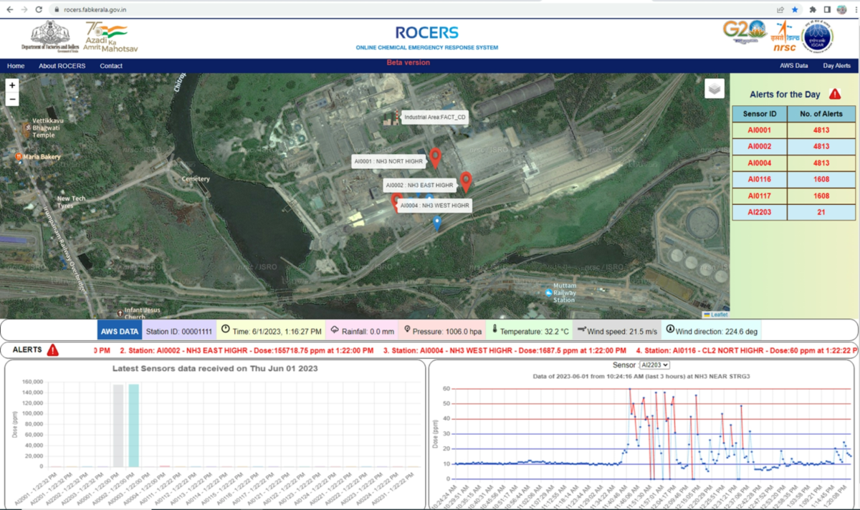860x510 pixels.
Task: Click the Alerts for the Day warning icon
Action: [x=835, y=94]
